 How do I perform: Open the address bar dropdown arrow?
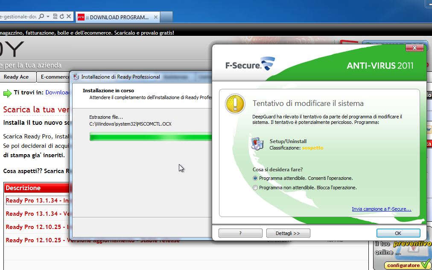coord(48,17)
